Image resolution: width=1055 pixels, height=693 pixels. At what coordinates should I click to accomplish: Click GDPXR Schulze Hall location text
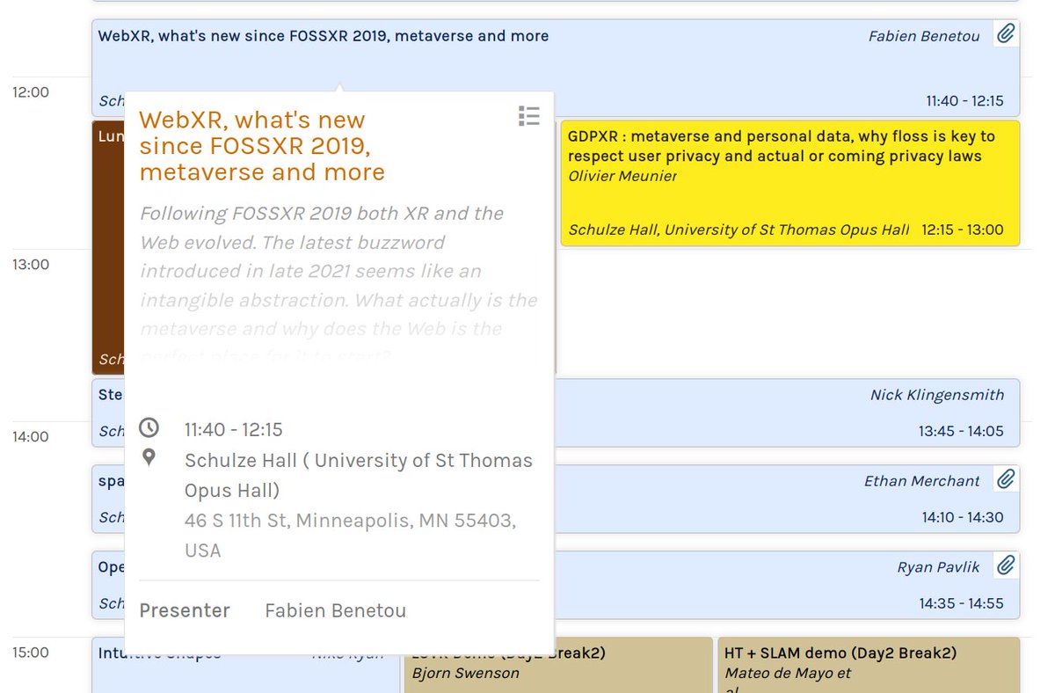click(738, 230)
